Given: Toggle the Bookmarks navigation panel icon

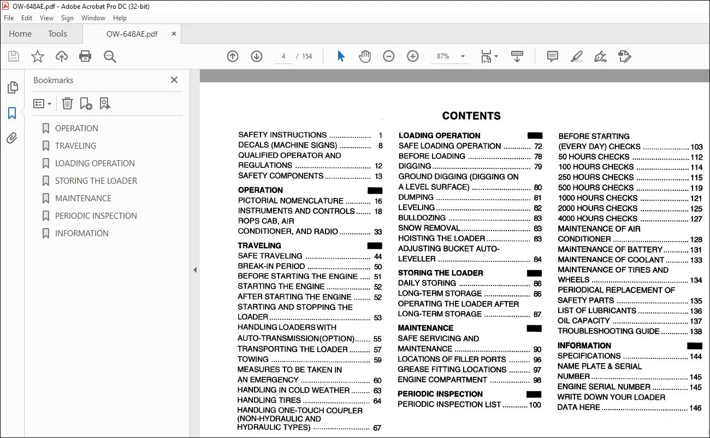Looking at the screenshot, I should coord(12,113).
